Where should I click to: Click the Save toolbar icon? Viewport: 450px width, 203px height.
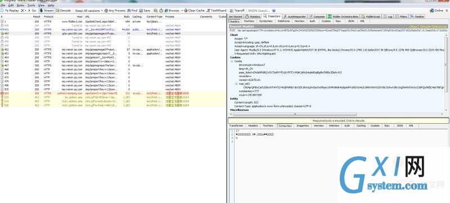point(141,11)
